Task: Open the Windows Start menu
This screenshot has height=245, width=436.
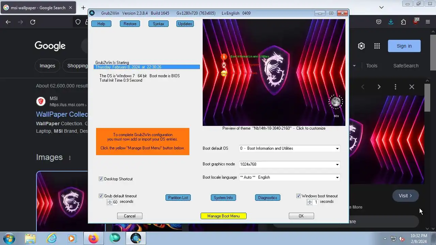Action: [x=8, y=239]
